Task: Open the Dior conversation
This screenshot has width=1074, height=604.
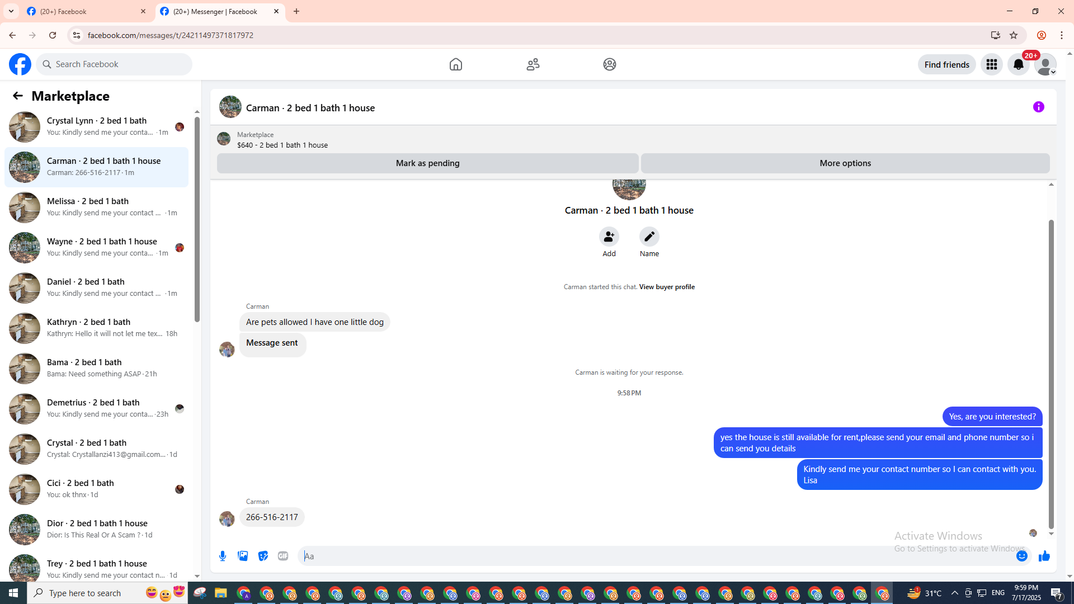Action: (97, 530)
